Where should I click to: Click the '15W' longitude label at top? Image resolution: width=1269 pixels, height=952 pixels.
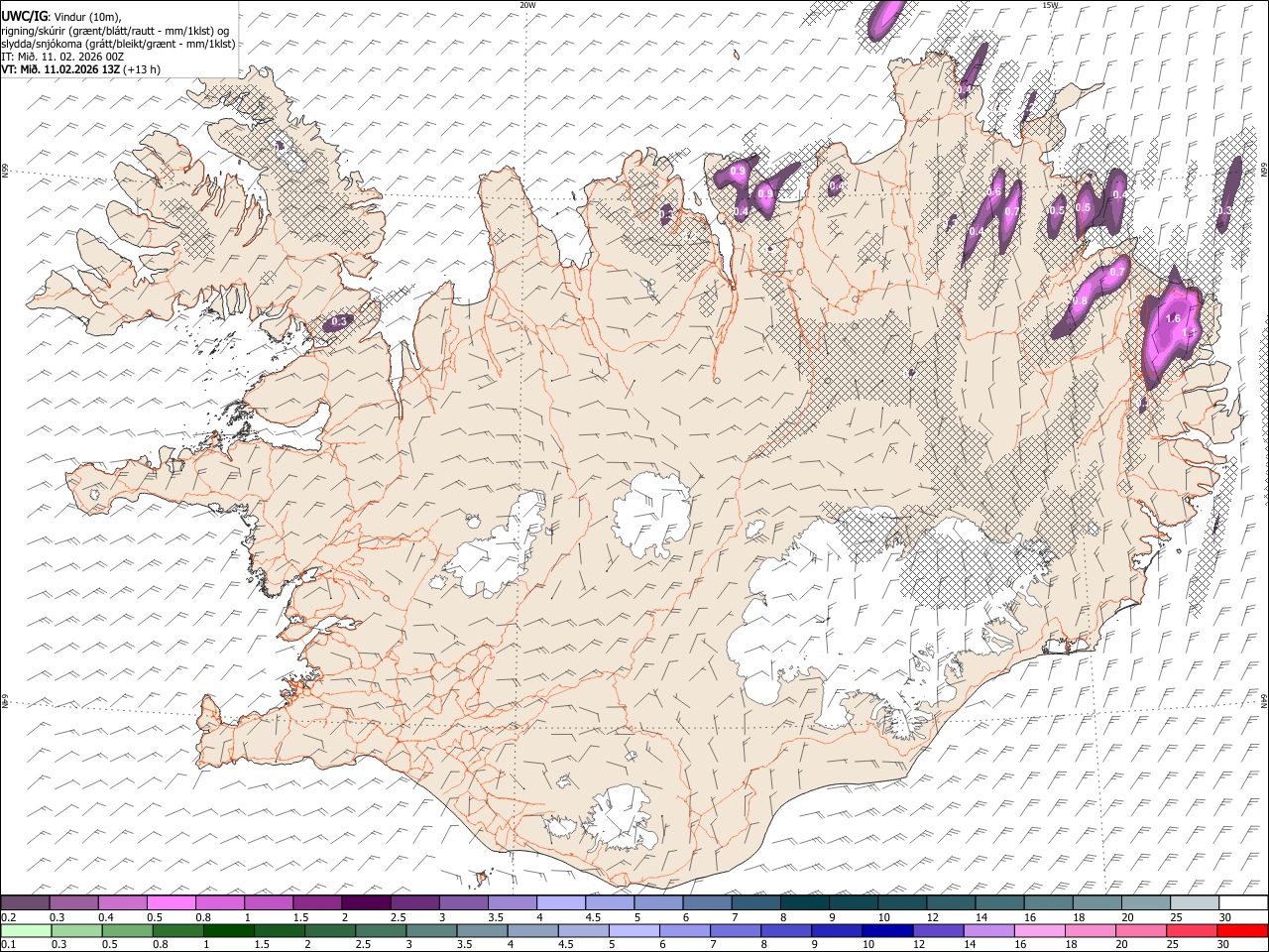pos(1051,5)
